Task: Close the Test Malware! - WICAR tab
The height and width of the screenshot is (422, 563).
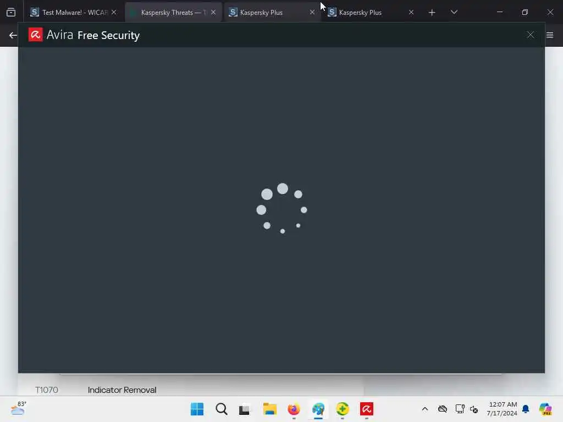Action: 114,12
